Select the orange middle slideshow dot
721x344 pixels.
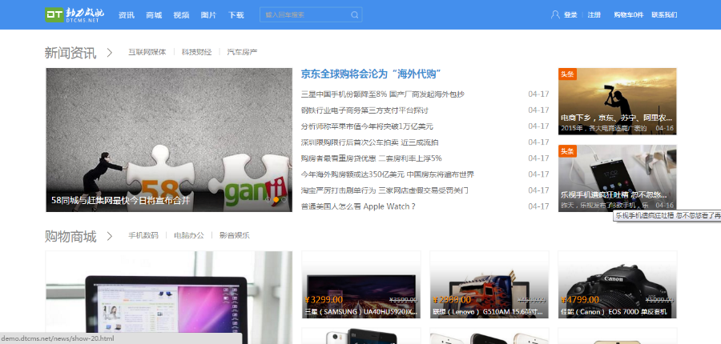pyautogui.click(x=276, y=200)
